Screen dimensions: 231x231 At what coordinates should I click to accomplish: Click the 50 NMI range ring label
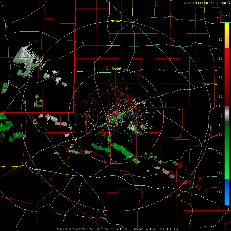(116, 69)
